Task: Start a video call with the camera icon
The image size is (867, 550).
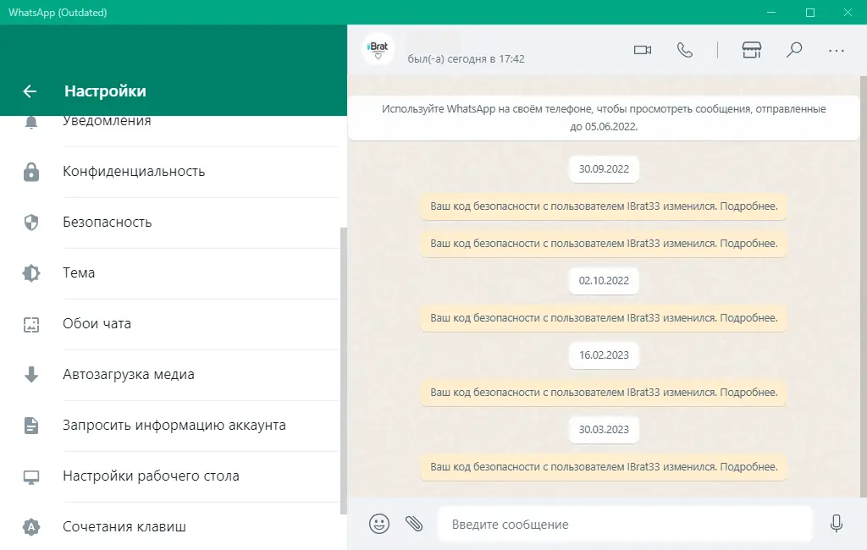Action: click(x=643, y=50)
